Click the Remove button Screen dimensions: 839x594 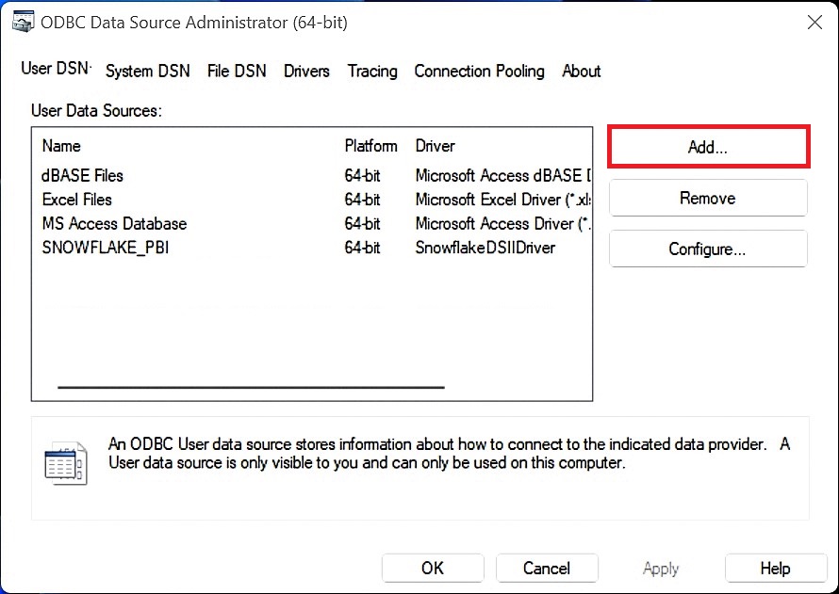[708, 199]
